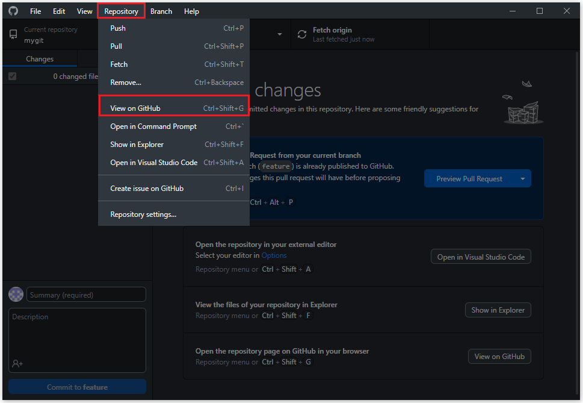
Task: Open the Branch menu
Action: (x=161, y=11)
